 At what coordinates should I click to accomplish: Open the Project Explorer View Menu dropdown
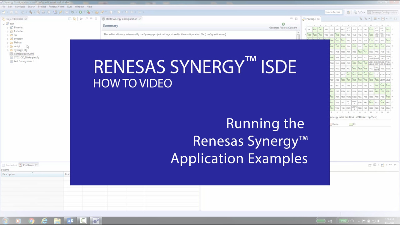(x=87, y=19)
